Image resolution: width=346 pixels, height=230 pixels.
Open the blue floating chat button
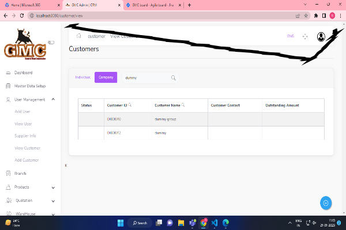tap(326, 203)
